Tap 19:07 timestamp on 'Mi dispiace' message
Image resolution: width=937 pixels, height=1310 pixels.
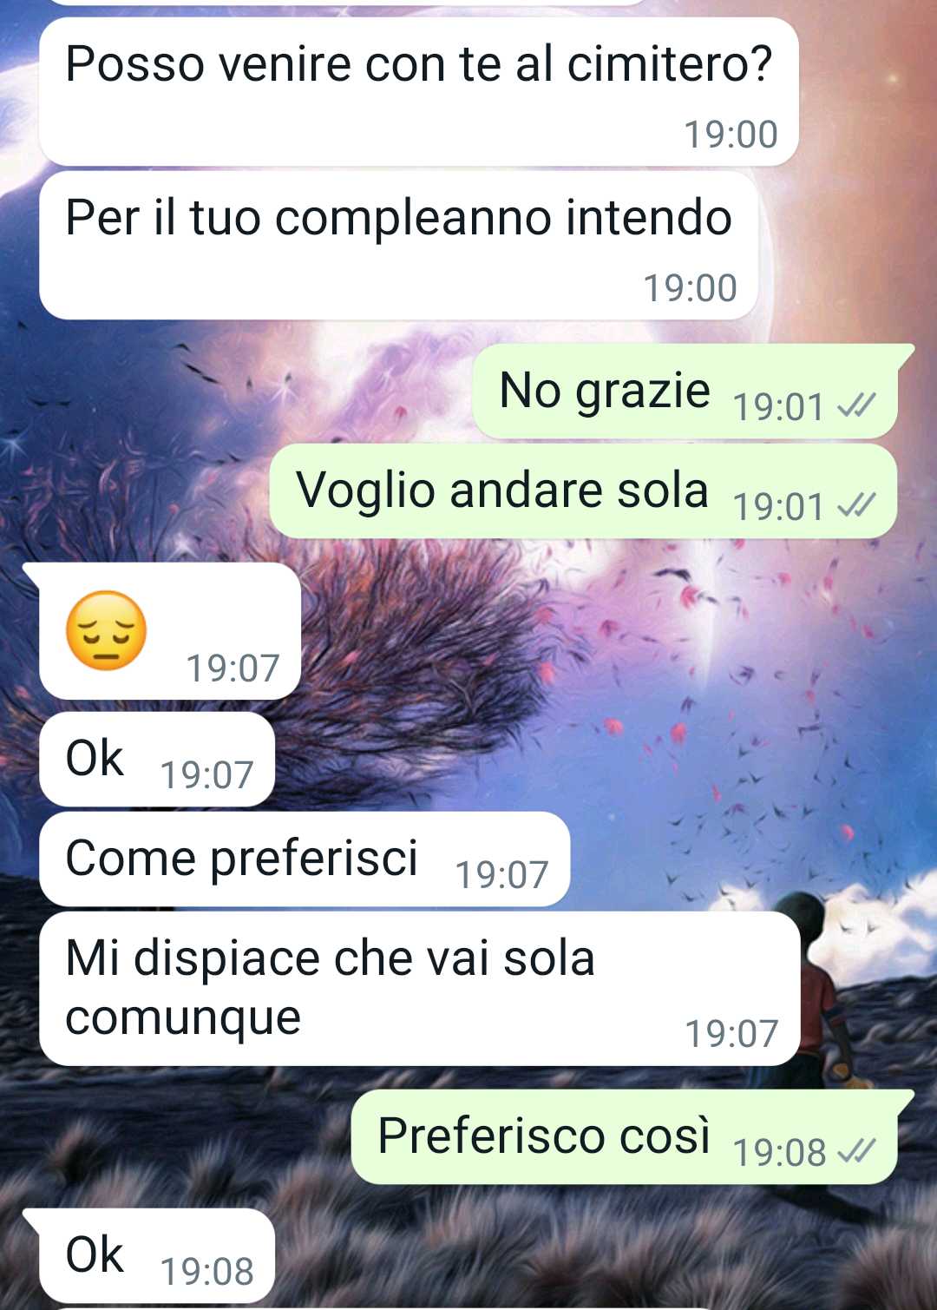(732, 1034)
